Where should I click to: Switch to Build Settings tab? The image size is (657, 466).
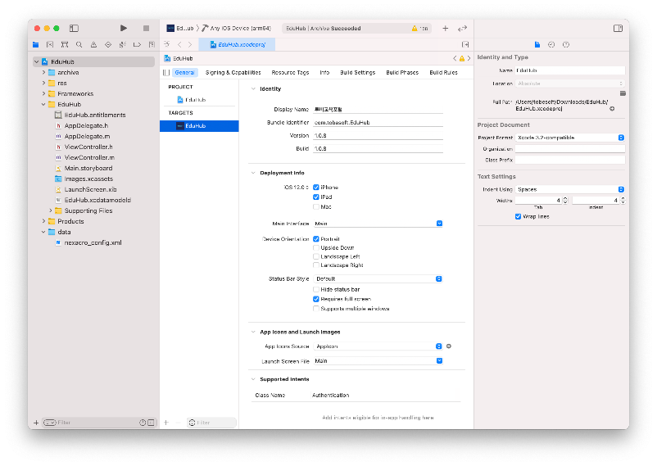tap(357, 73)
